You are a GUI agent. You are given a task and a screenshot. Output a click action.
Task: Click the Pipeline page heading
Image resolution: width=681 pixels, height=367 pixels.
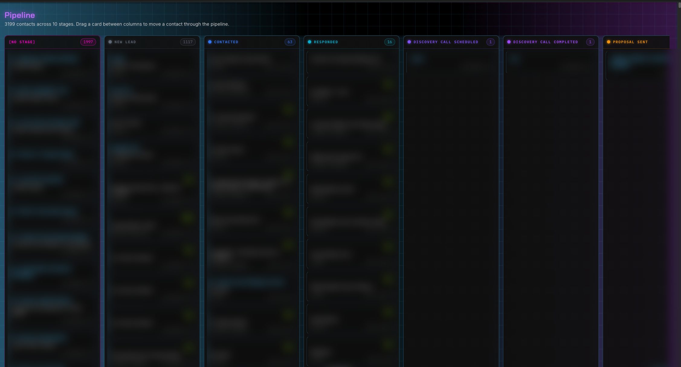(20, 15)
